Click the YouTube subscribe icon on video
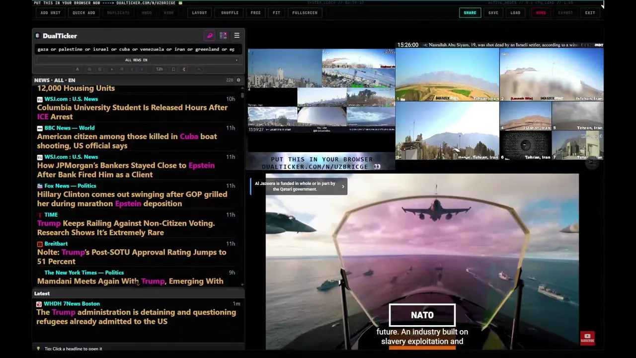Image resolution: width=636 pixels, height=358 pixels. click(x=587, y=338)
